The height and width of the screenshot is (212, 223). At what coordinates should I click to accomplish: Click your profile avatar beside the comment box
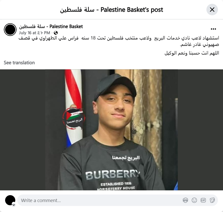click(x=10, y=200)
